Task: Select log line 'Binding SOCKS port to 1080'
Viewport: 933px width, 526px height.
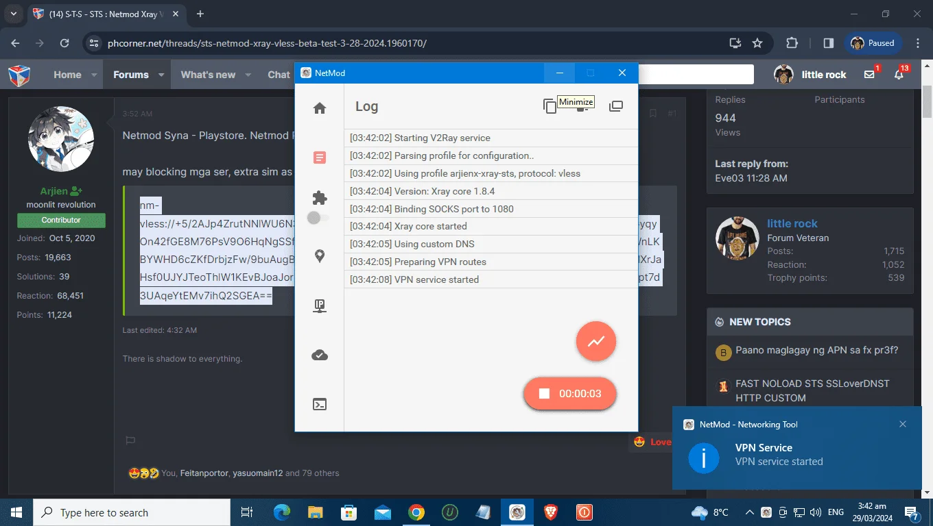Action: pos(491,209)
